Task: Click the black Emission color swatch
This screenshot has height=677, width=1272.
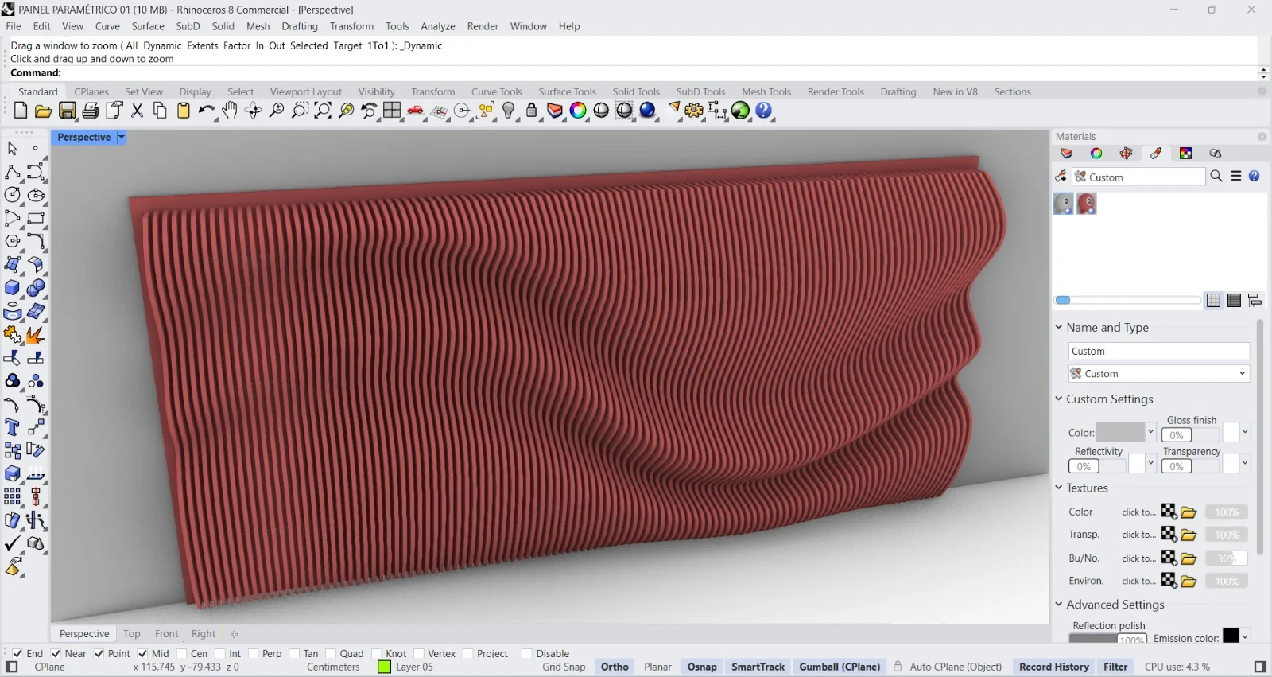Action: [x=1231, y=636]
